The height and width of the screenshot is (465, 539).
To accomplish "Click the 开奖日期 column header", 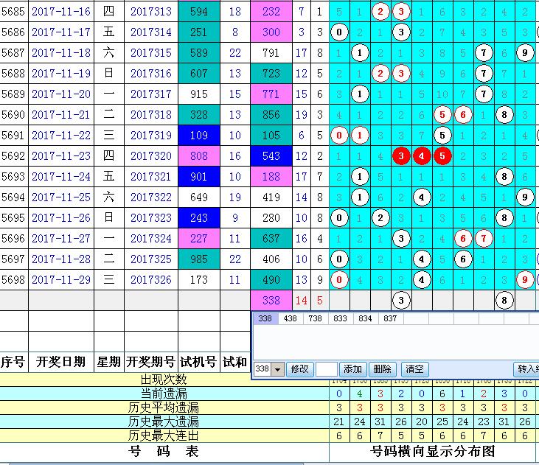I will click(61, 362).
